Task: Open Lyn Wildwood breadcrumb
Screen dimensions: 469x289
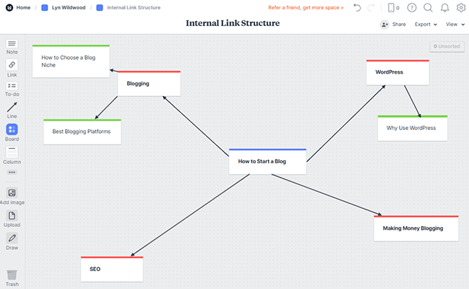Action: tap(67, 7)
